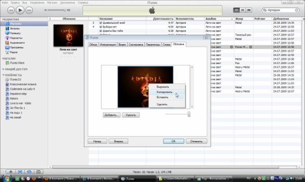
Task: Toggle repeat playback at the bottom
Action: click(29, 172)
